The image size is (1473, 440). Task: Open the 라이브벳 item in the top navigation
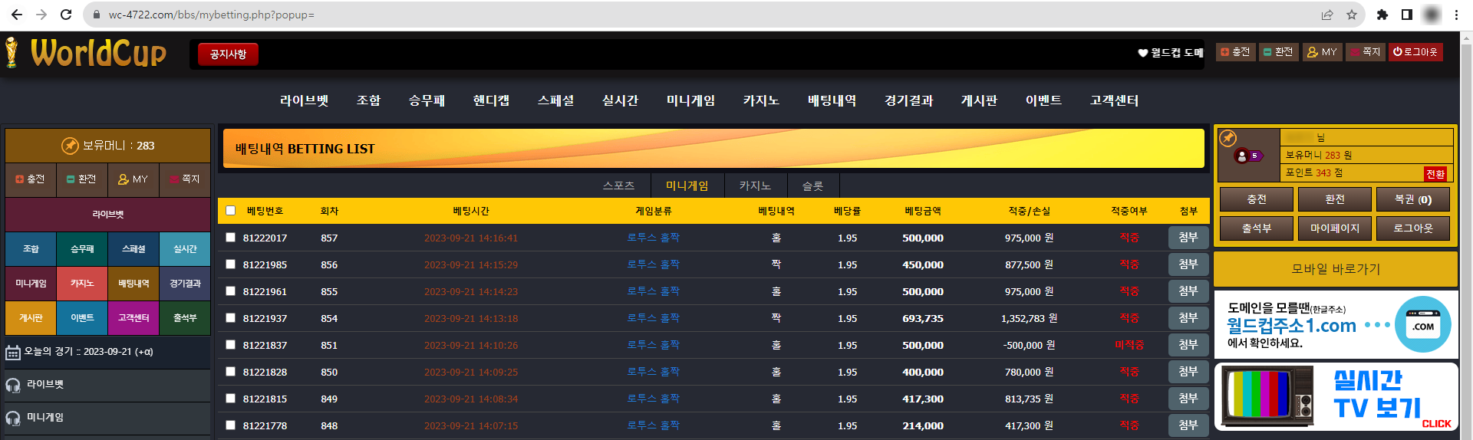tap(304, 100)
